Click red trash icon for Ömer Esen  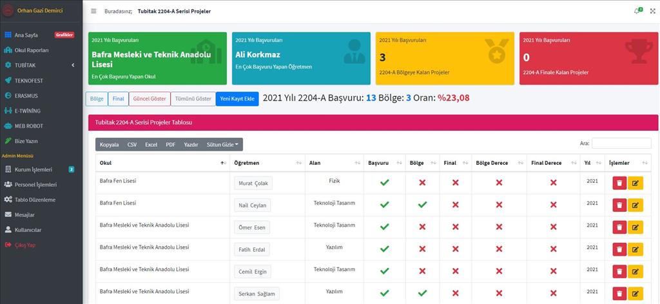(619, 227)
